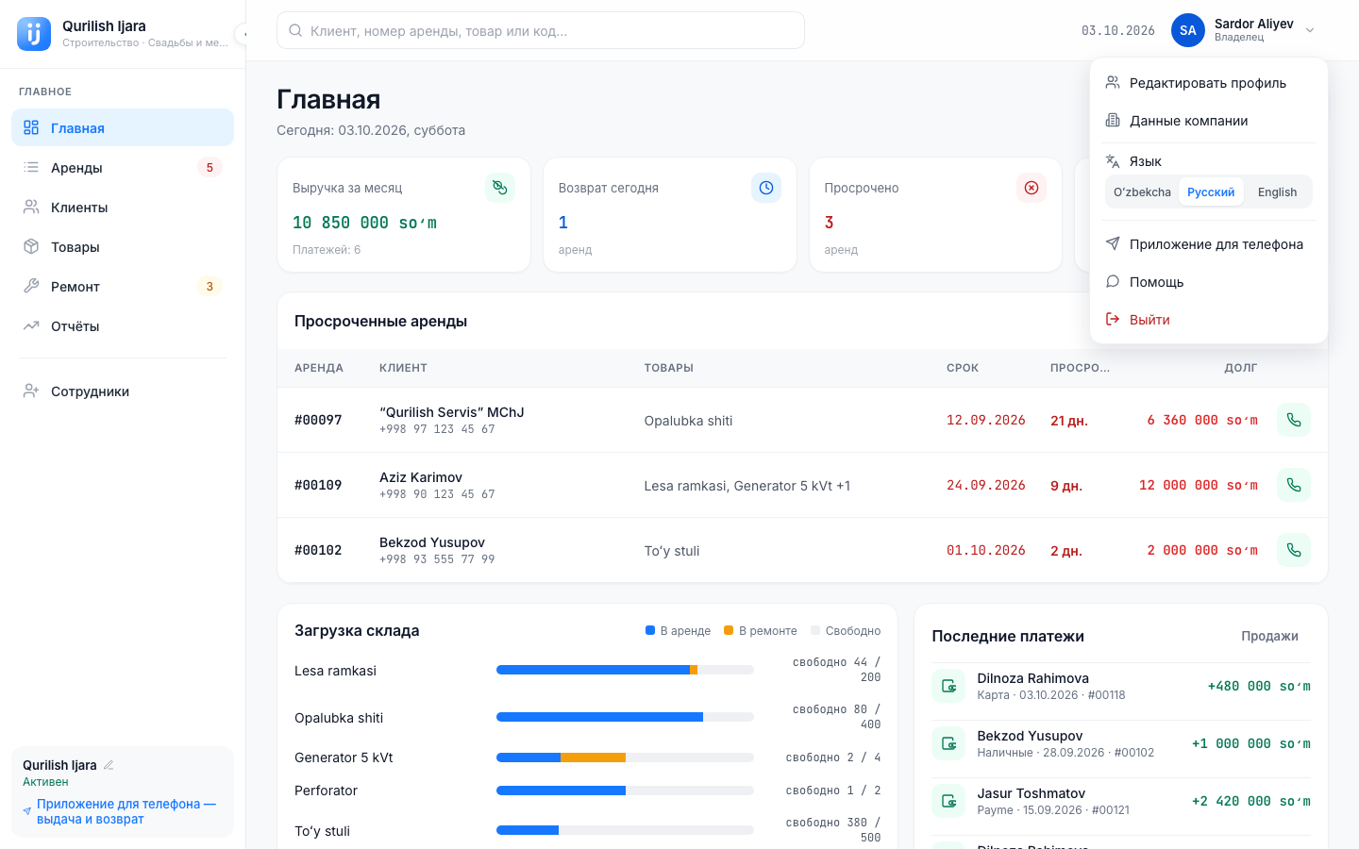
Task: Open Ремонт section
Action: [x=123, y=286]
